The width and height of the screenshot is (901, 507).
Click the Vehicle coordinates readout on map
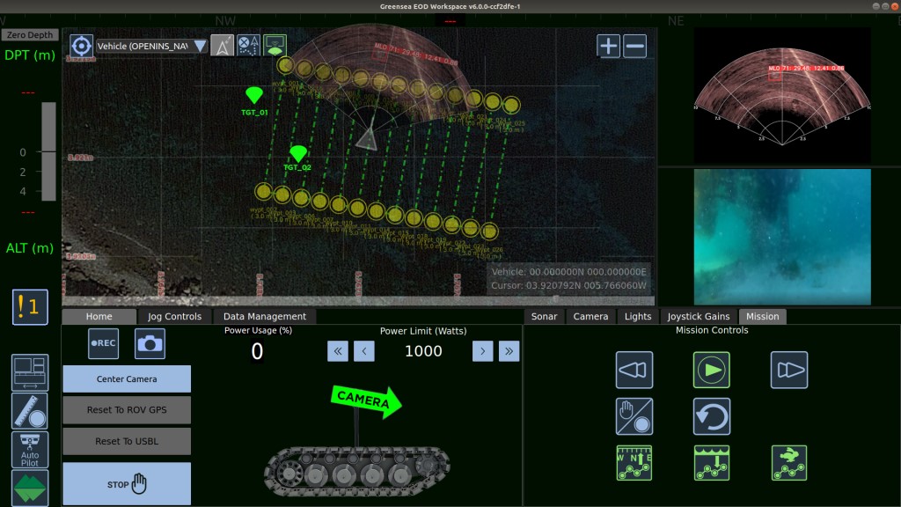point(568,272)
